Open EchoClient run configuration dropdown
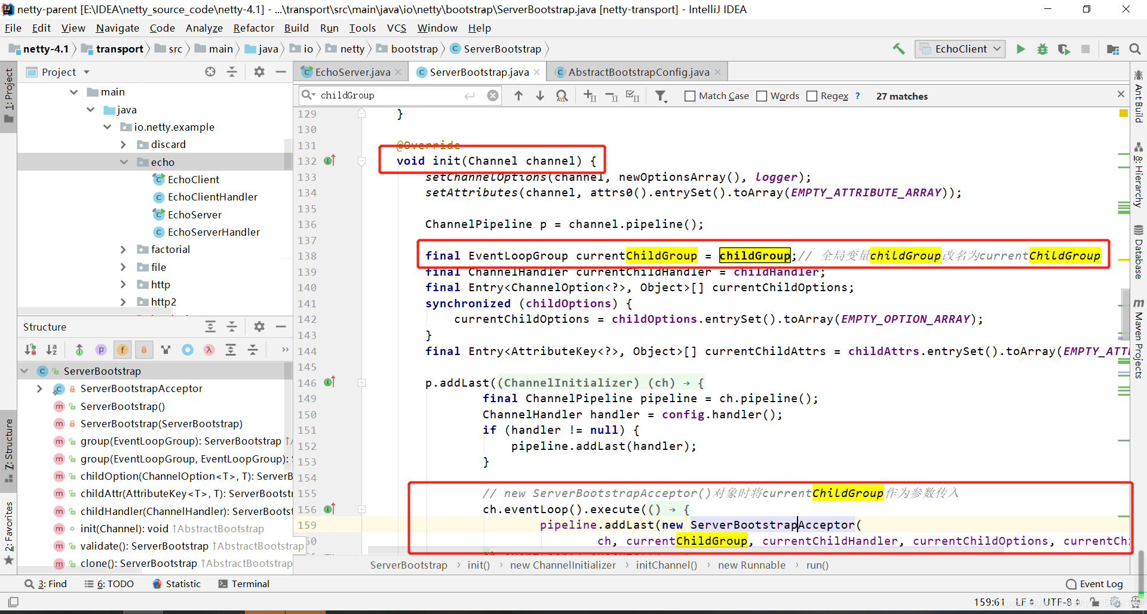Viewport: 1147px width, 614px height. click(960, 49)
